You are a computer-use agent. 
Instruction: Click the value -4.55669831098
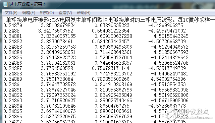click(x=170, y=90)
